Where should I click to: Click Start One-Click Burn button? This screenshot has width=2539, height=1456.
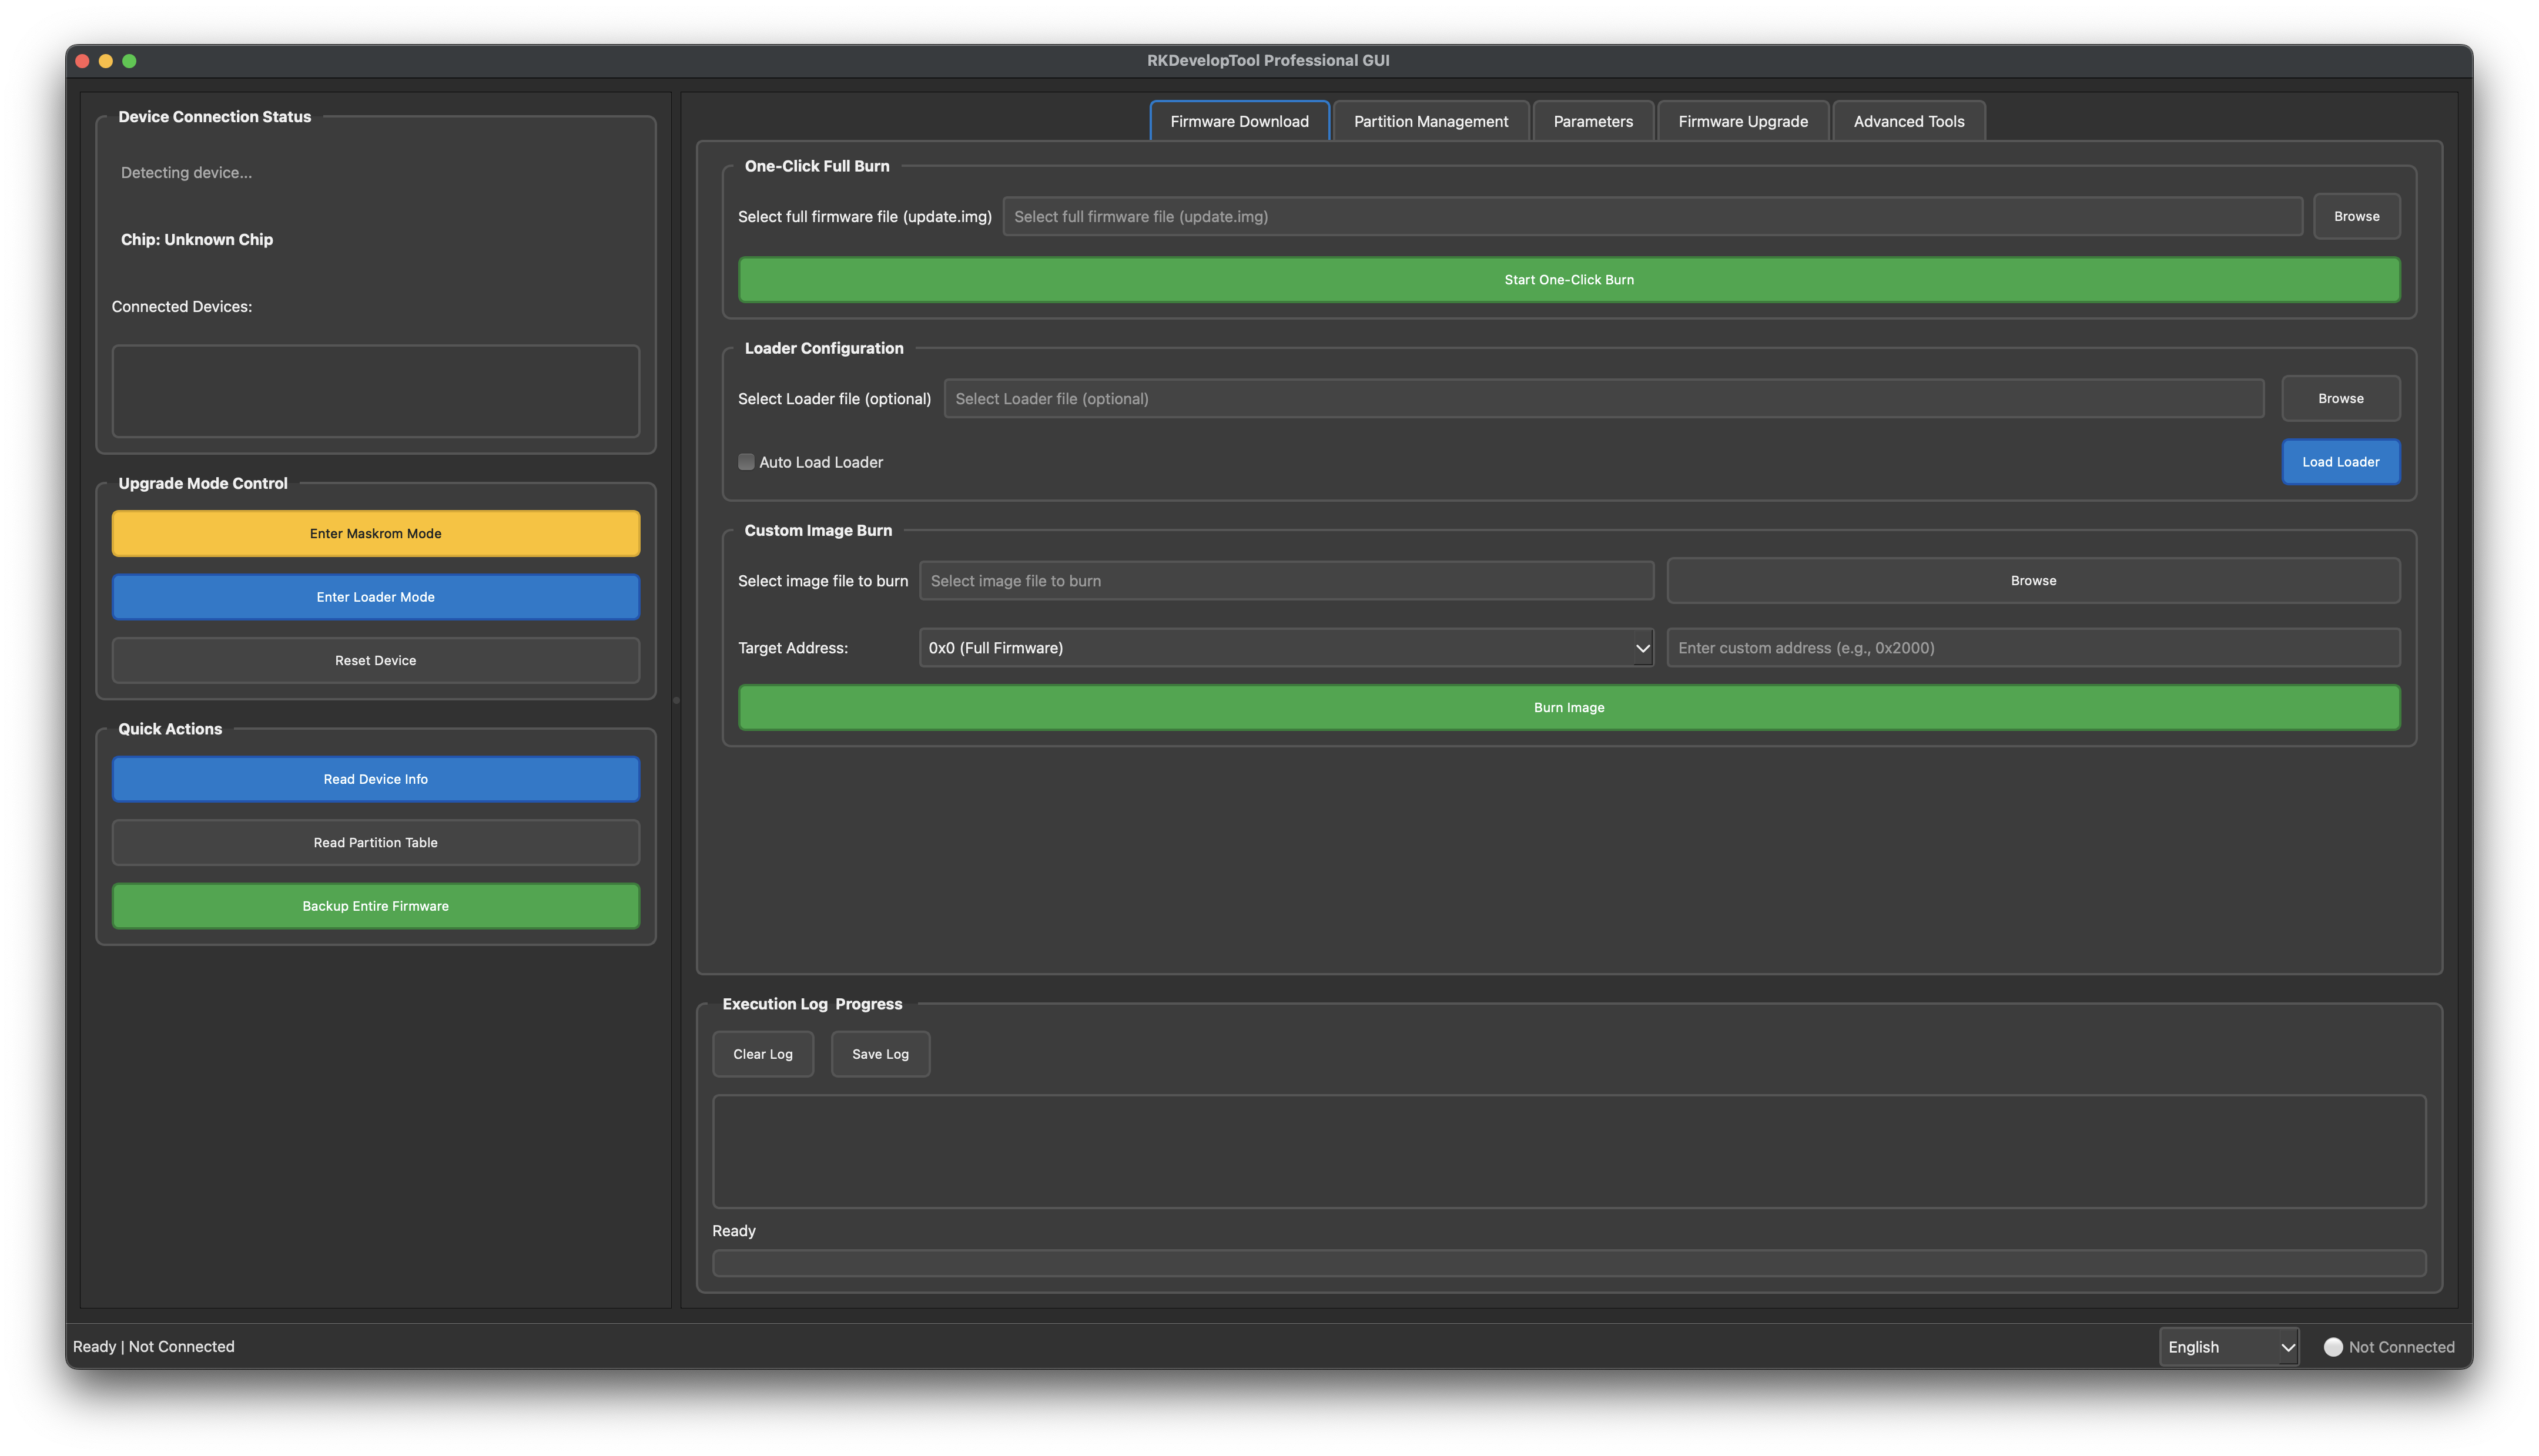coord(1568,280)
